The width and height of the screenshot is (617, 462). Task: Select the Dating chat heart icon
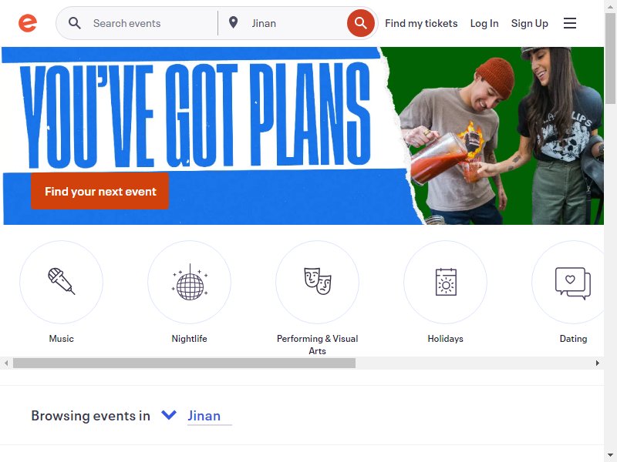click(x=573, y=282)
